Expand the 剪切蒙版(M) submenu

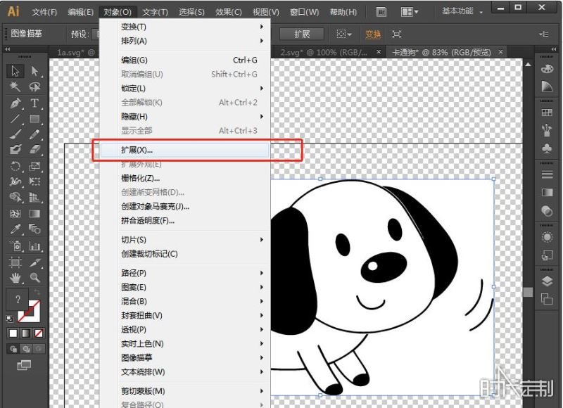[184, 391]
